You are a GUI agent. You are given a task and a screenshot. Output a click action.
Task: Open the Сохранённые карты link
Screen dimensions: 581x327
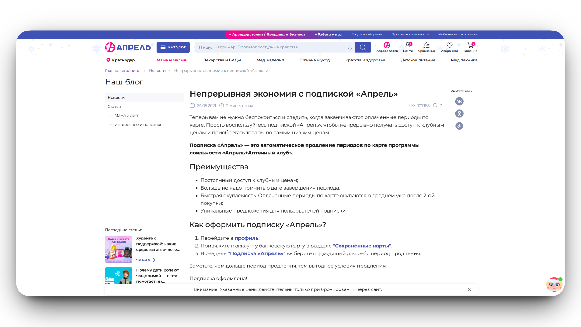(362, 246)
